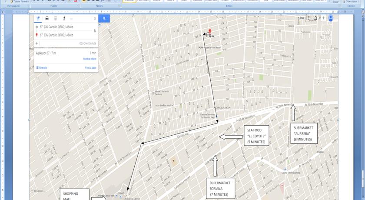Open more travel modes ellipsis
This screenshot has width=365, height=200.
coord(71,19)
